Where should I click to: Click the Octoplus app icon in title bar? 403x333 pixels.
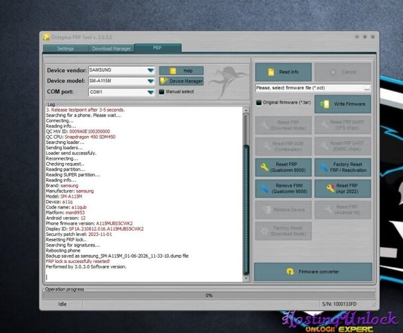point(46,37)
